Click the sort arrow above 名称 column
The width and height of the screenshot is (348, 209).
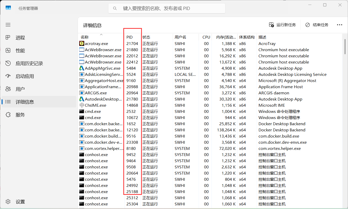coord(101,34)
